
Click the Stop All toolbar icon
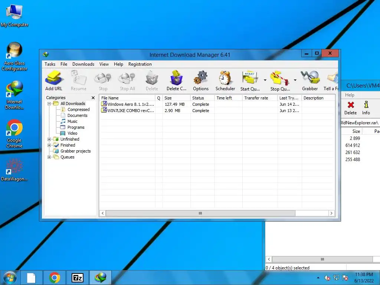[127, 81]
